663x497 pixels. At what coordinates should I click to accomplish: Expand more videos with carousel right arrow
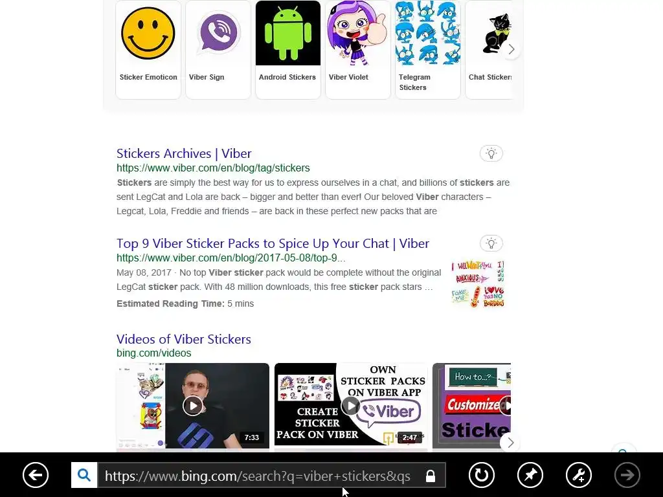(x=510, y=443)
